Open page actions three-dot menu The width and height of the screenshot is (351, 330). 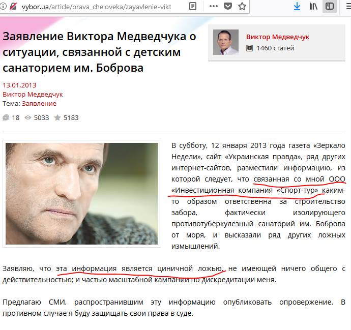[x=214, y=6]
